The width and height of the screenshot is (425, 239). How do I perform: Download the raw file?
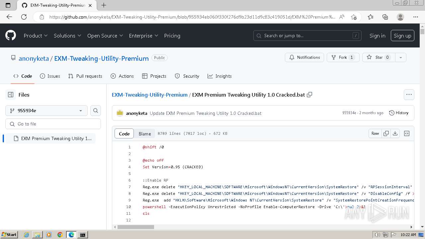[x=395, y=133]
